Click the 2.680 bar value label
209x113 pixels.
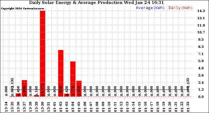point(25,91)
